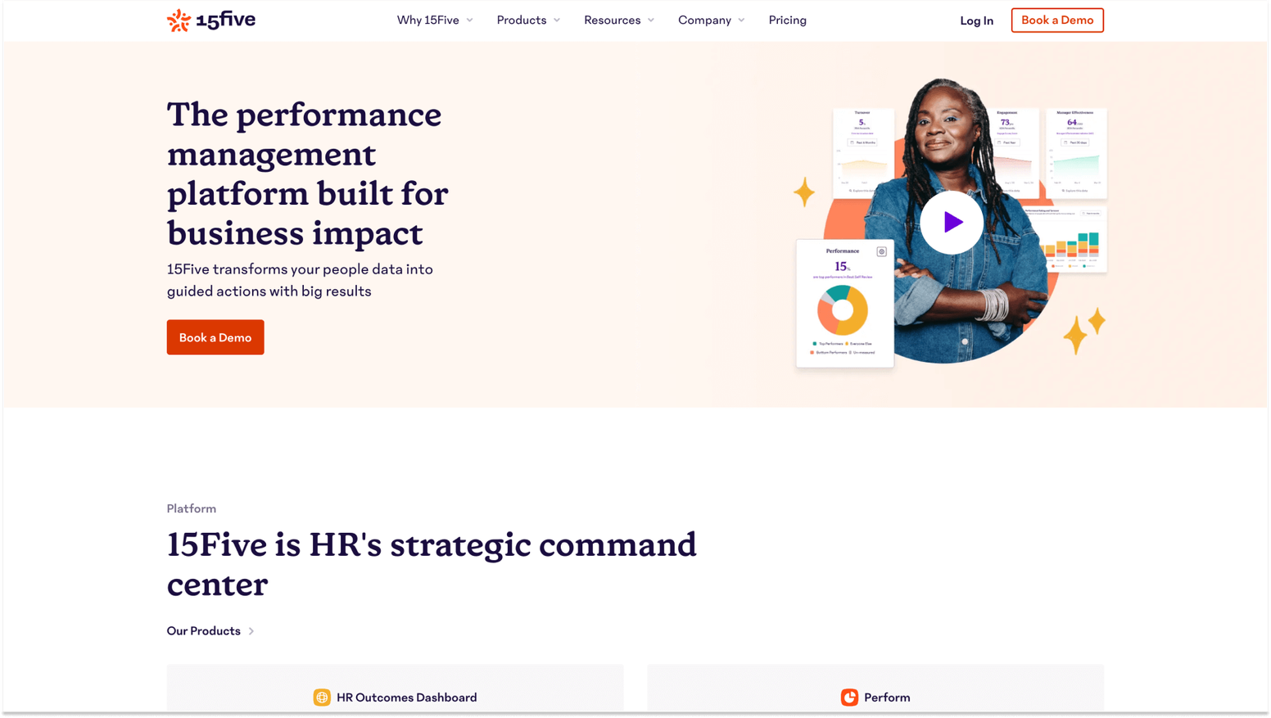Click the hero headline about performance management

[308, 174]
